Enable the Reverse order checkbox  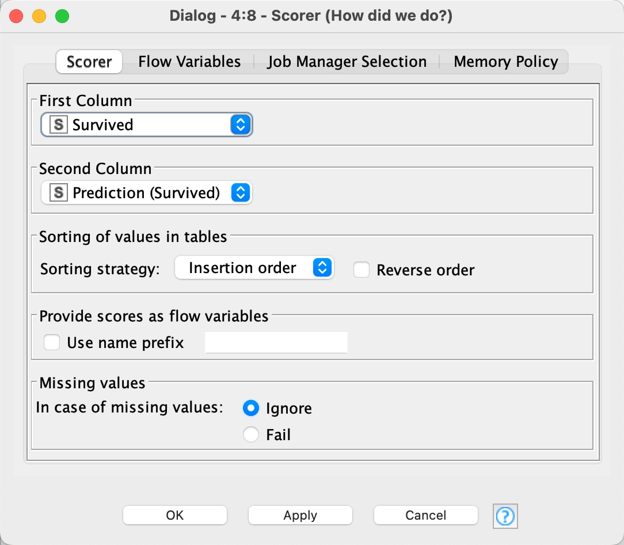pyautogui.click(x=362, y=270)
